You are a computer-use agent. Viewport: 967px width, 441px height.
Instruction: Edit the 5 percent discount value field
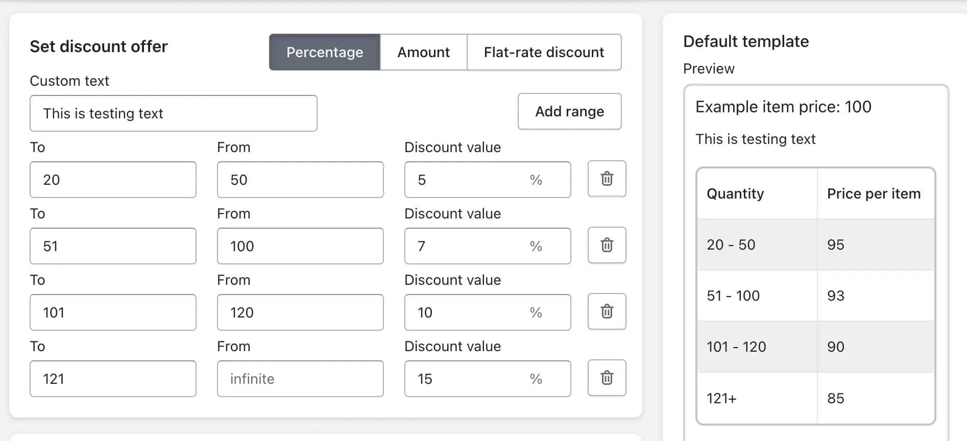[488, 180]
